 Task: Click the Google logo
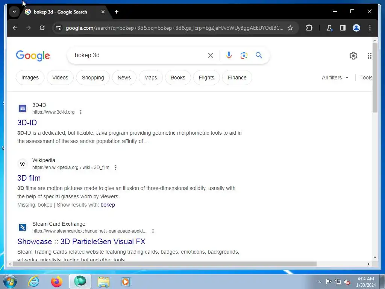[x=33, y=56]
